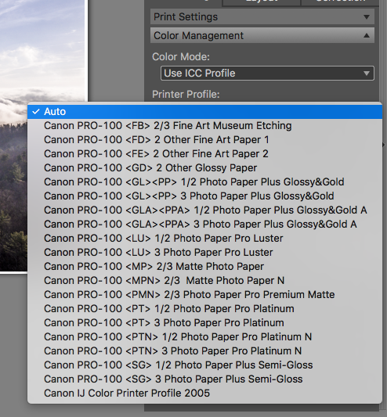Select the Auto printer profile option
The image size is (387, 417).
204,111
